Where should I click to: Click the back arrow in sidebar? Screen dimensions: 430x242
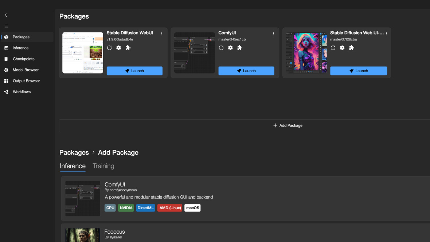tap(6, 15)
